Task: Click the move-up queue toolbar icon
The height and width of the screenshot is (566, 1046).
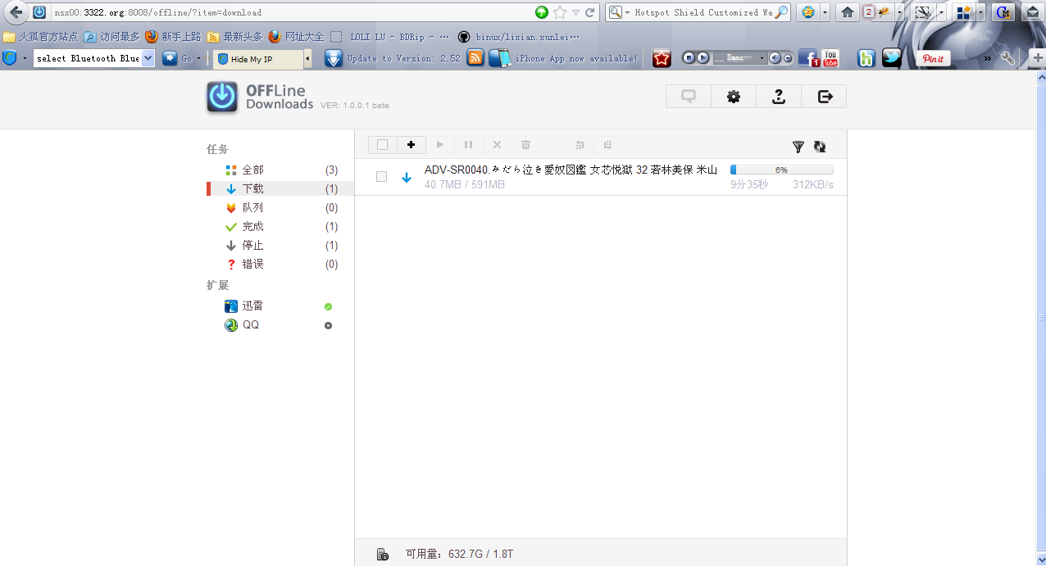Action: [580, 145]
